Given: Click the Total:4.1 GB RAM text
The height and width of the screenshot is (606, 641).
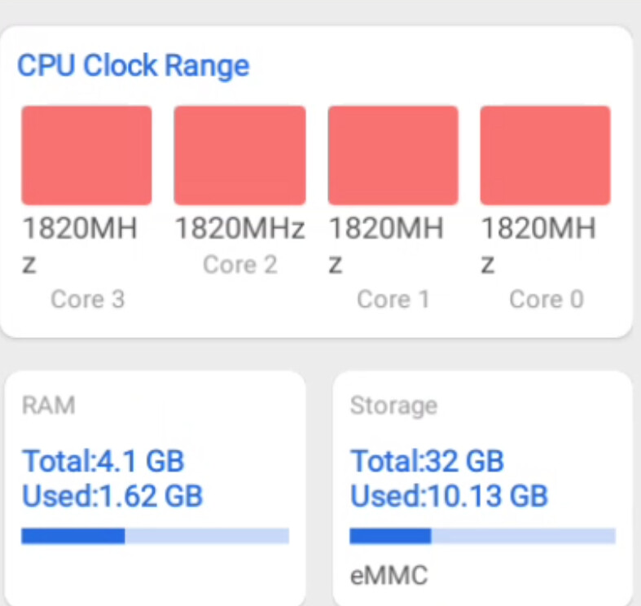Looking at the screenshot, I should coord(103,461).
